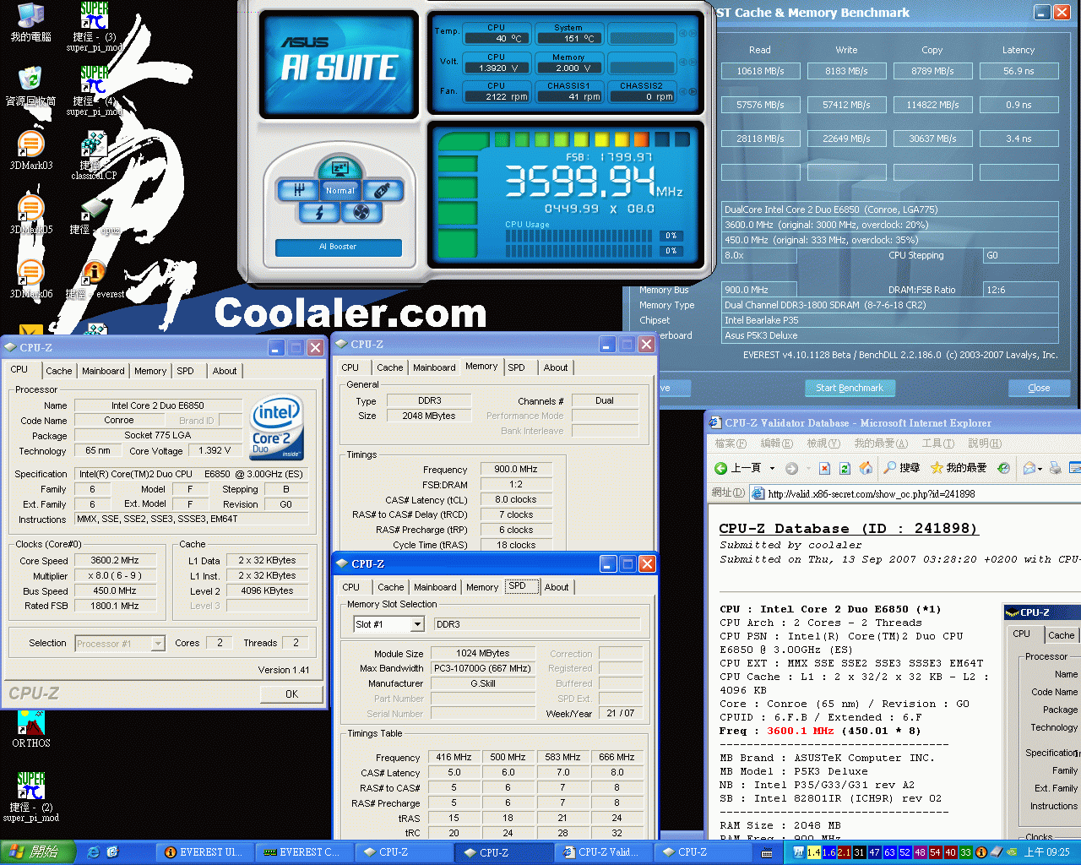Click the Close button in EVEREST benchmark window
1081x865 pixels.
click(x=1039, y=388)
